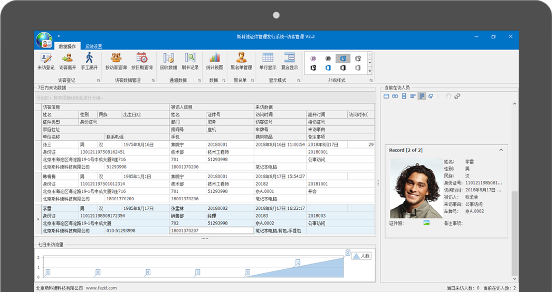This screenshot has height=292, width=552.
Task: Click the 回收数据 recover data icon
Action: point(168,61)
